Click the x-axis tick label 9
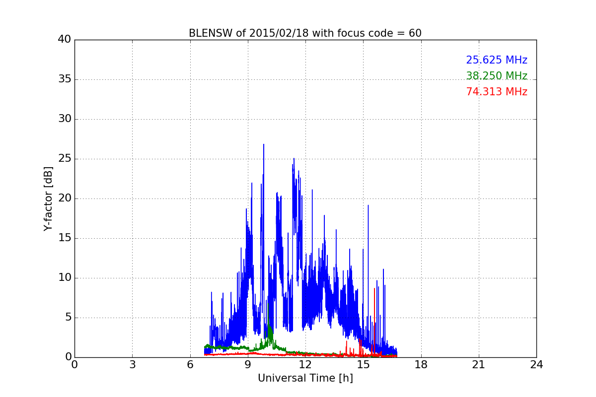The width and height of the screenshot is (596, 397). coord(248,365)
